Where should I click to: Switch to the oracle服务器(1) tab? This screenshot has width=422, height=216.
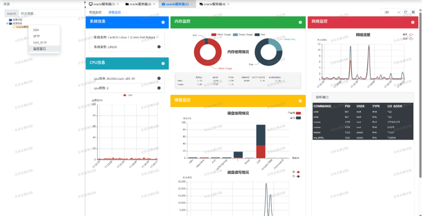[104, 4]
